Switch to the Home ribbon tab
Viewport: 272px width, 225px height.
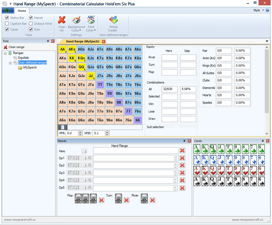22,11
